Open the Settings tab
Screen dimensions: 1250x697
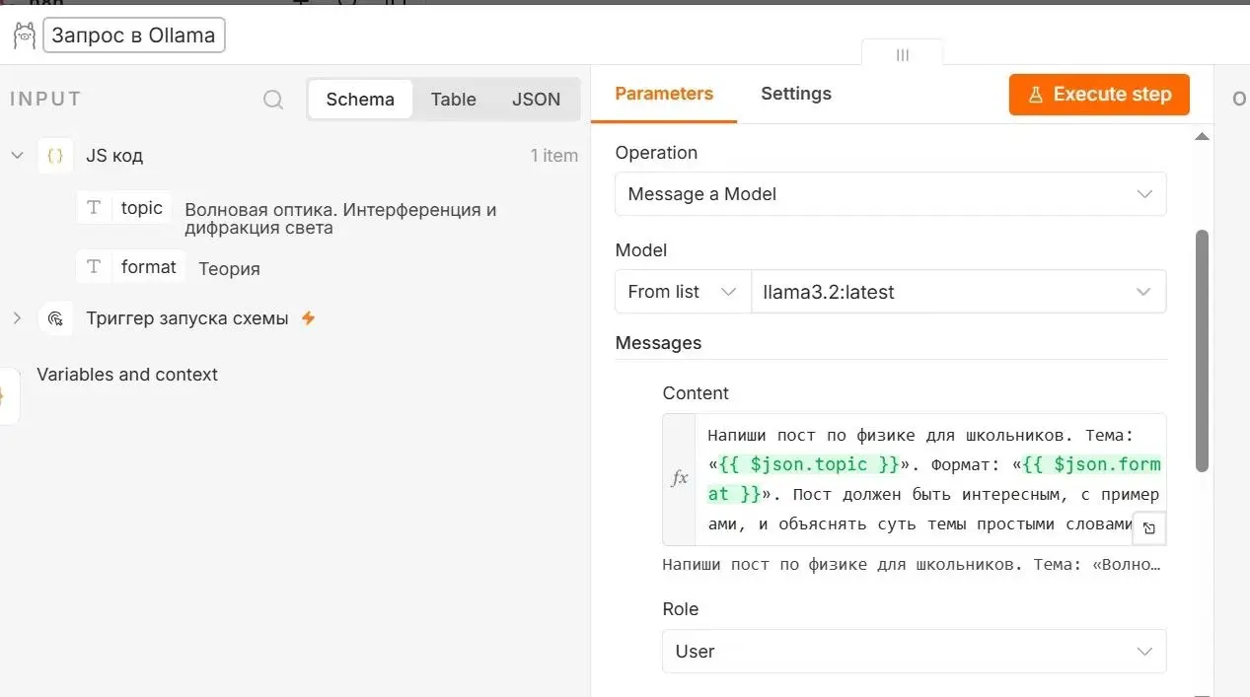pyautogui.click(x=795, y=94)
